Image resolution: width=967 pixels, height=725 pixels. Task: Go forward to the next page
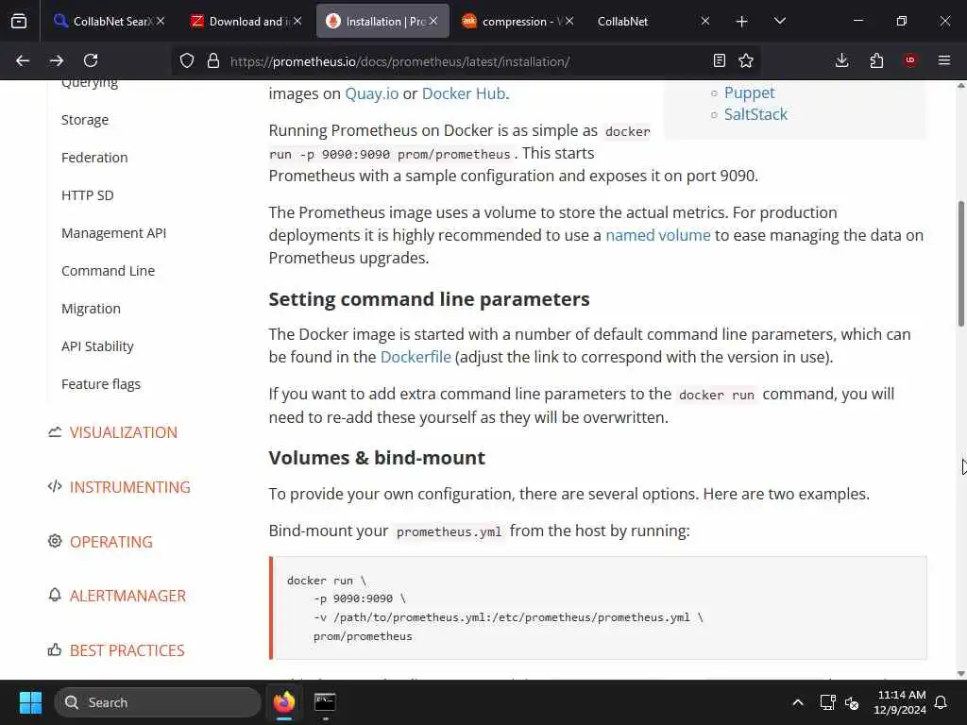coord(57,60)
